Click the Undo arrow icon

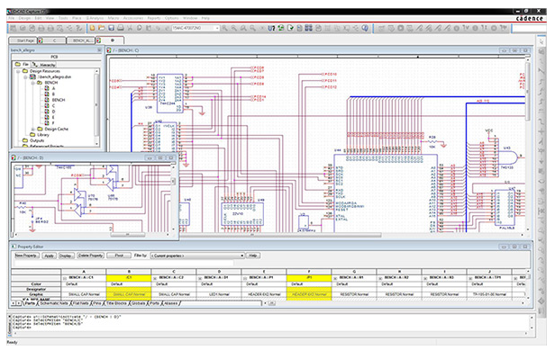click(158, 28)
